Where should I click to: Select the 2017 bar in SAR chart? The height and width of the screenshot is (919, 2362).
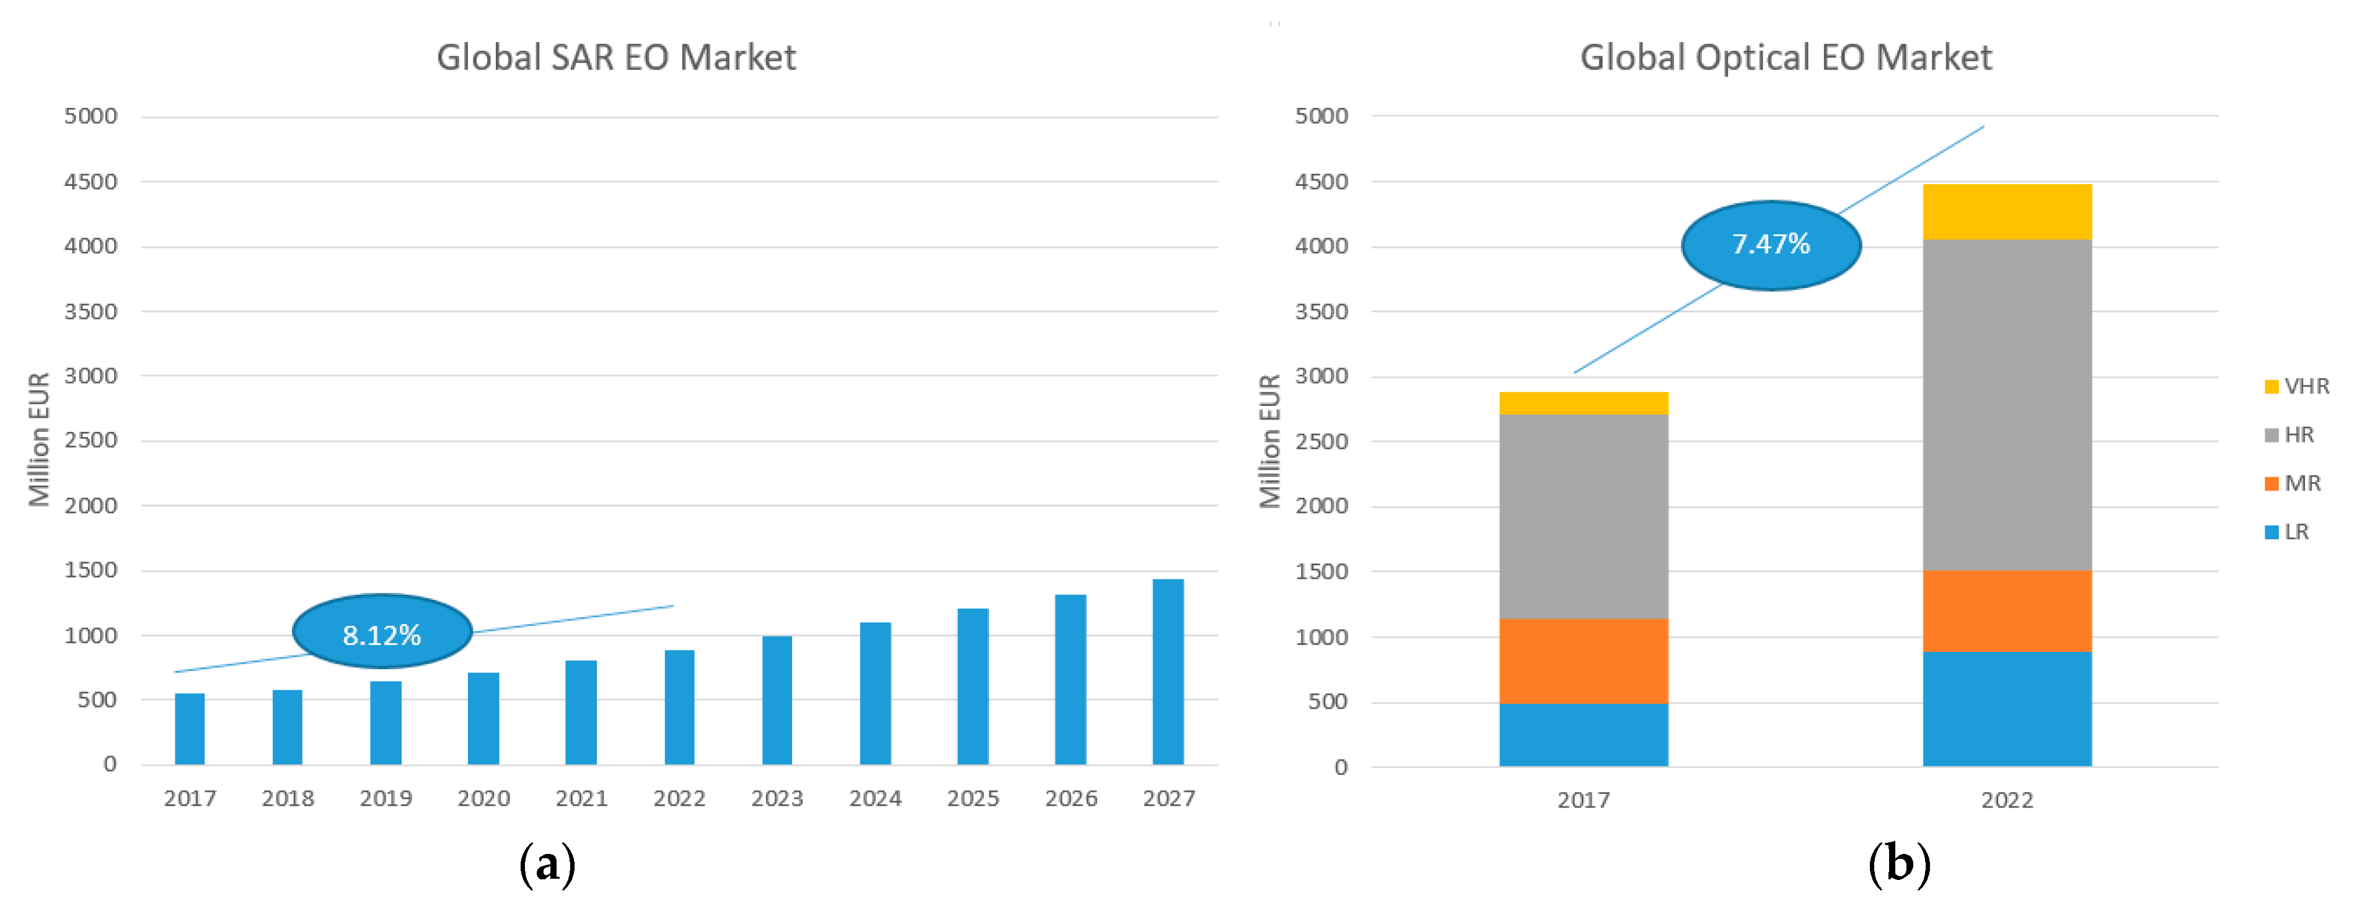[x=190, y=729]
